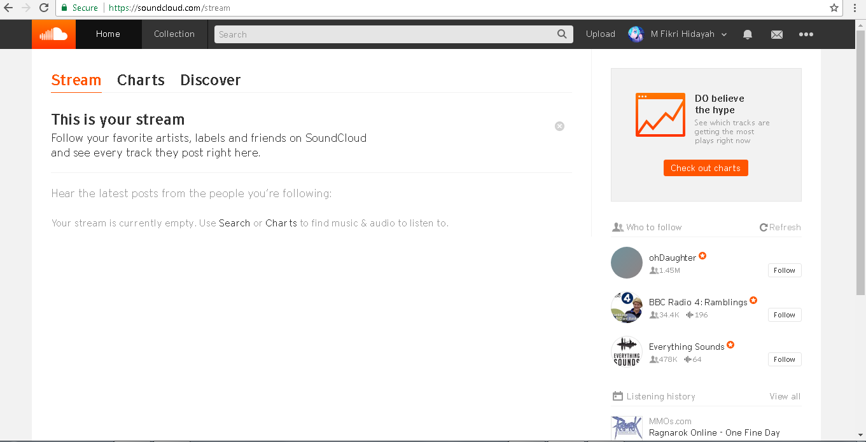Follow Everything Sounds
The image size is (866, 442).
click(785, 359)
